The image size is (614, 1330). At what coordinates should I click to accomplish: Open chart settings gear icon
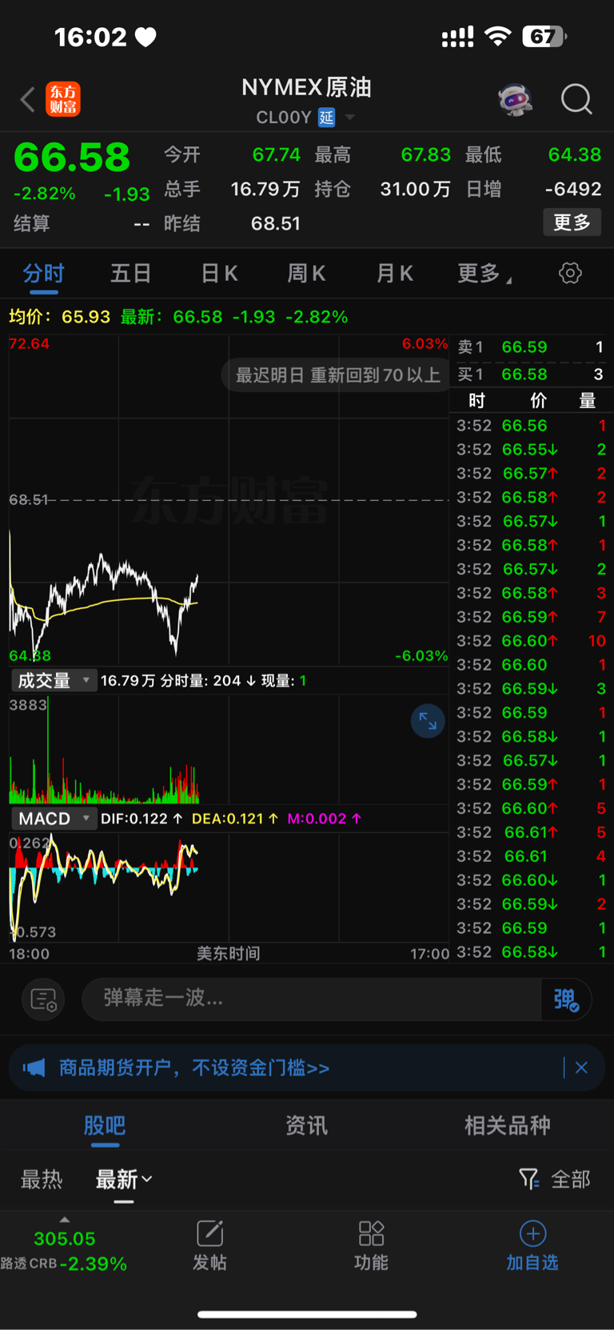570,273
